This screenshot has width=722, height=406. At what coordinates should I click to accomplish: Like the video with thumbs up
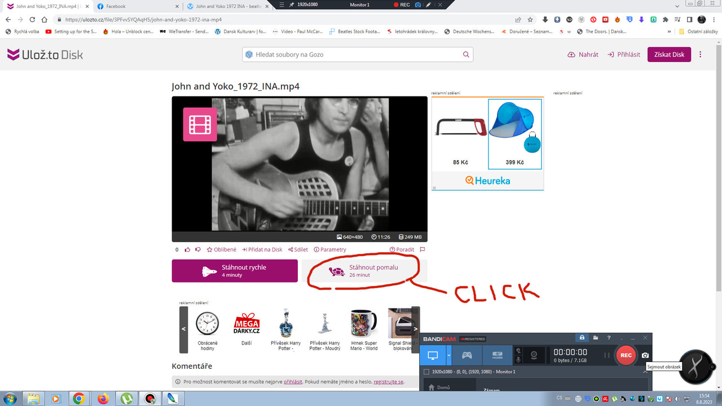187,249
